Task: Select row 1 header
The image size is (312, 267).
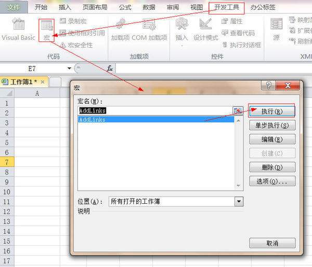Action: click(7, 103)
